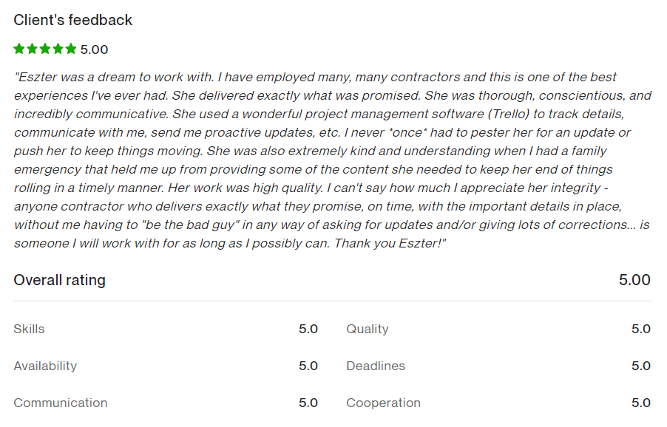Image resolution: width=667 pixels, height=427 pixels.
Task: Click the fifth green rating star
Action: (x=71, y=49)
